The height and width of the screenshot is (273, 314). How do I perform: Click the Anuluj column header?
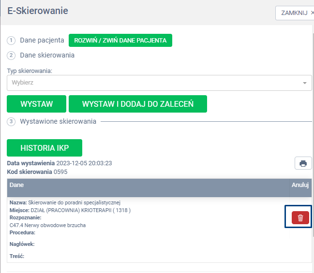tap(300, 185)
